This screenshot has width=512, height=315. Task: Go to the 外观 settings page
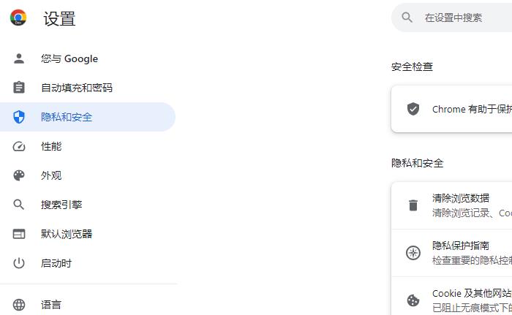(x=51, y=175)
